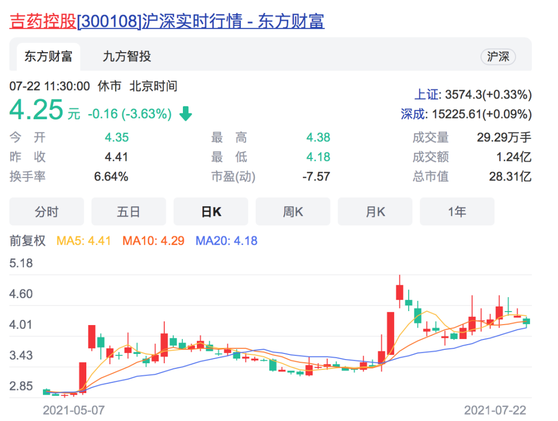558x421 pixels.
Task: Click the MA20 indicator label
Action: pyautogui.click(x=226, y=241)
